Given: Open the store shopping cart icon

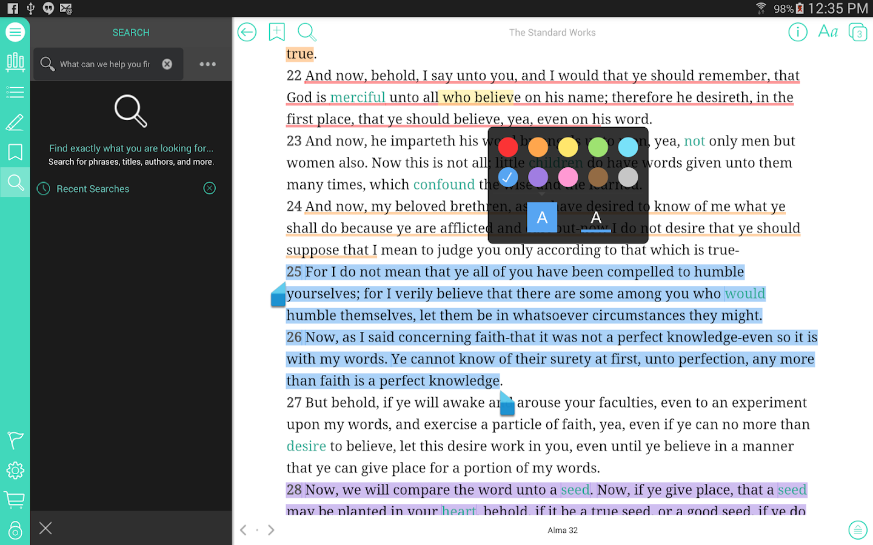Looking at the screenshot, I should tap(15, 500).
